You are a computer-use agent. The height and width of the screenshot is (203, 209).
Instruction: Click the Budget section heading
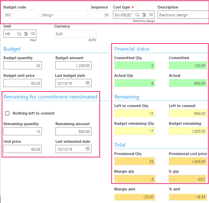12,49
